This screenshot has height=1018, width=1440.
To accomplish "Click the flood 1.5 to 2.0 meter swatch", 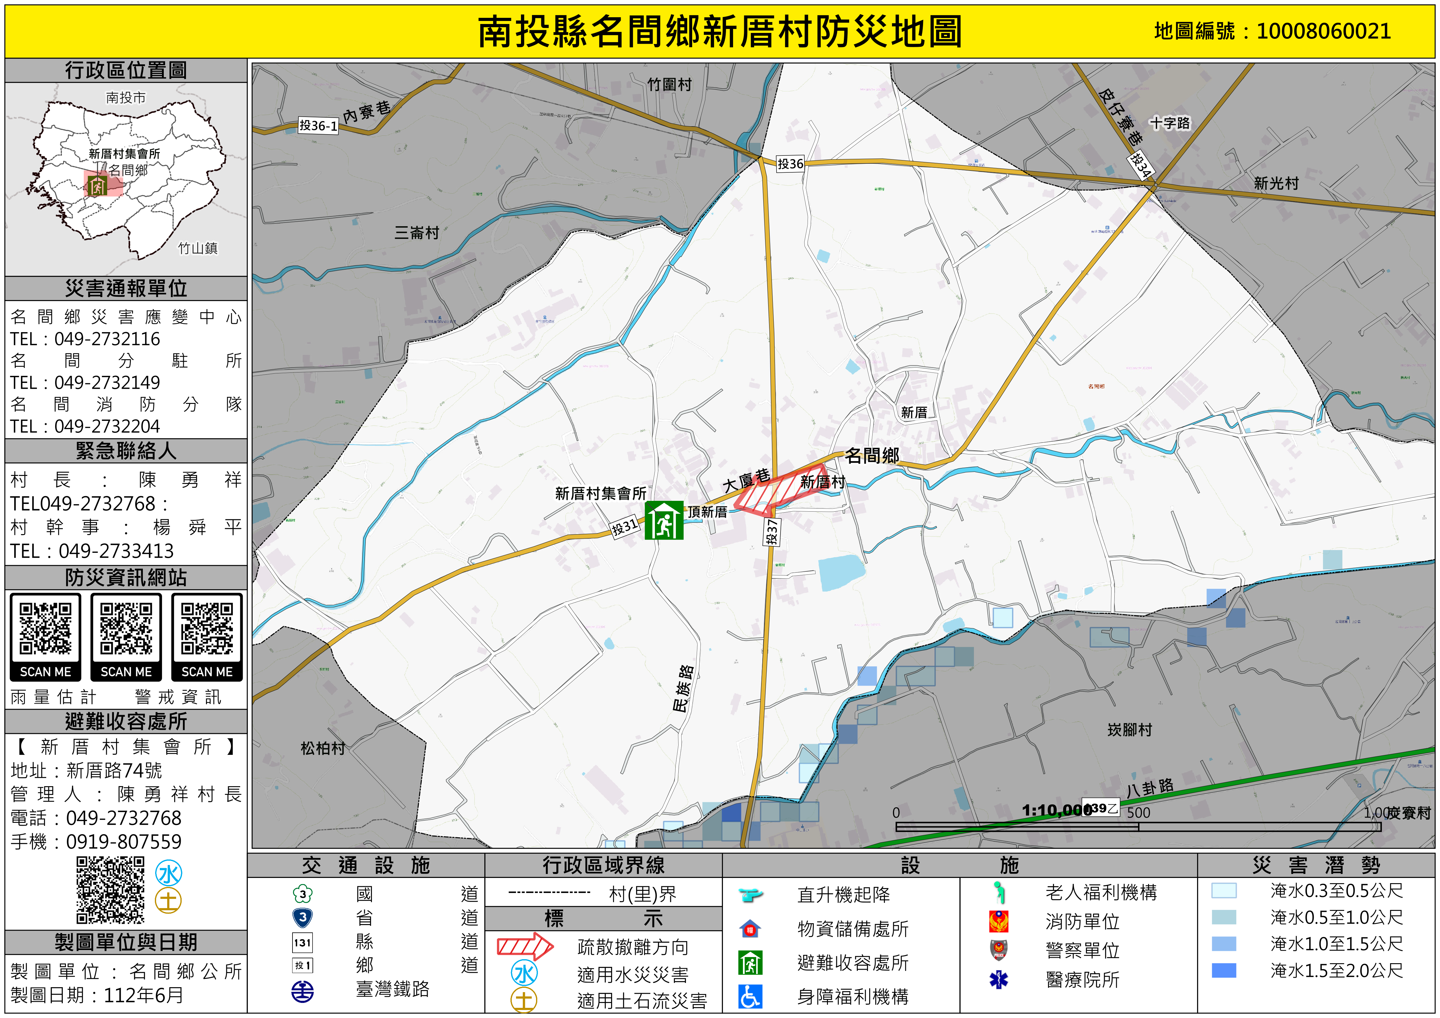I will (1224, 971).
